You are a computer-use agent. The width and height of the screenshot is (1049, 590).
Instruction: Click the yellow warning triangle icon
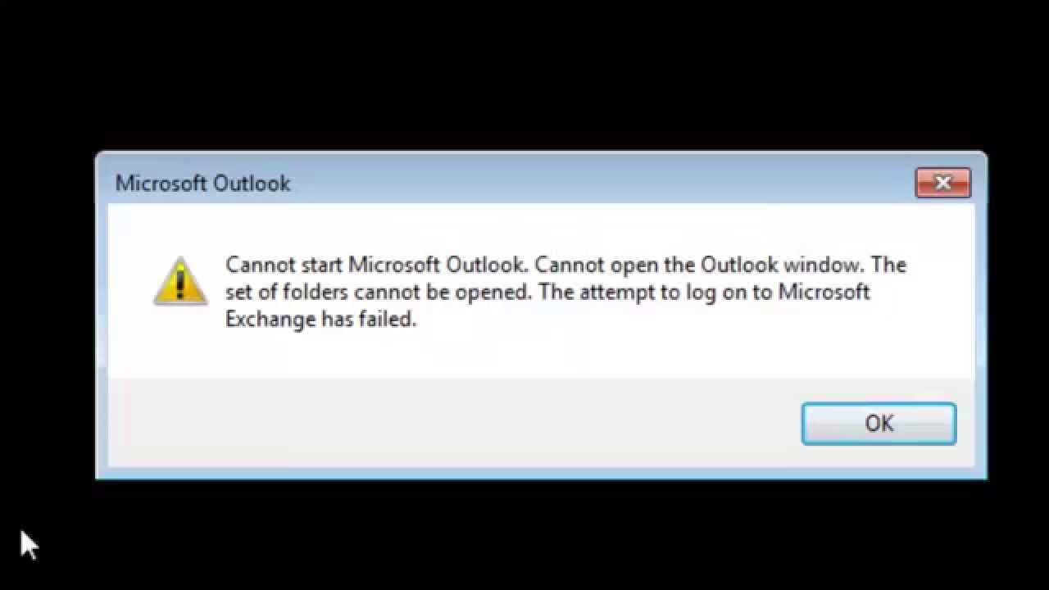point(180,281)
